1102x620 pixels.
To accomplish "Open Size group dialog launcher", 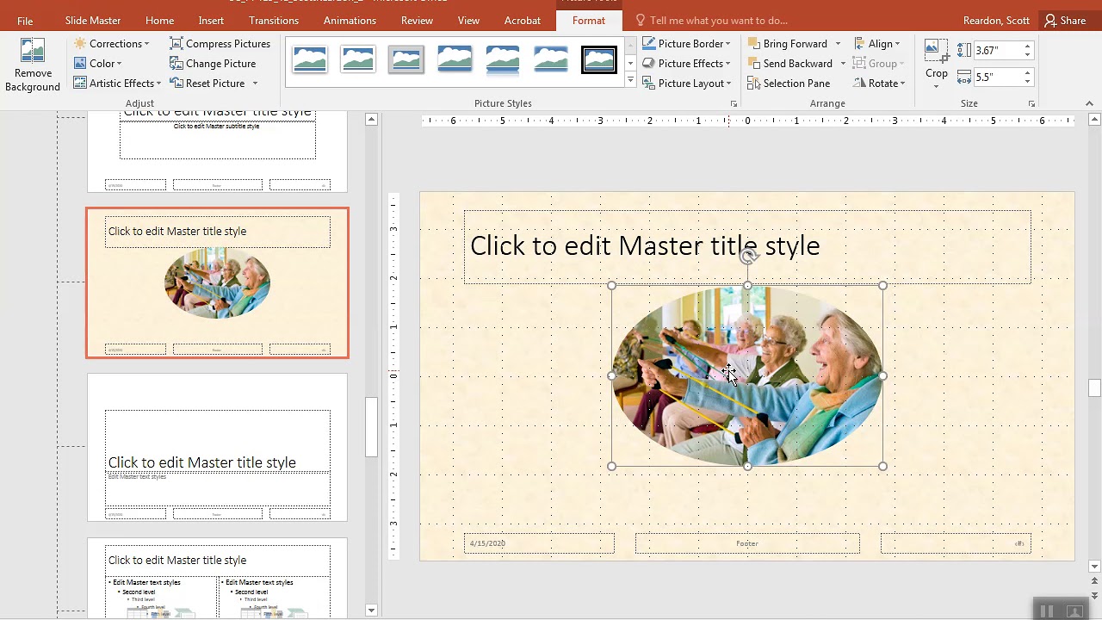I will (x=1031, y=104).
